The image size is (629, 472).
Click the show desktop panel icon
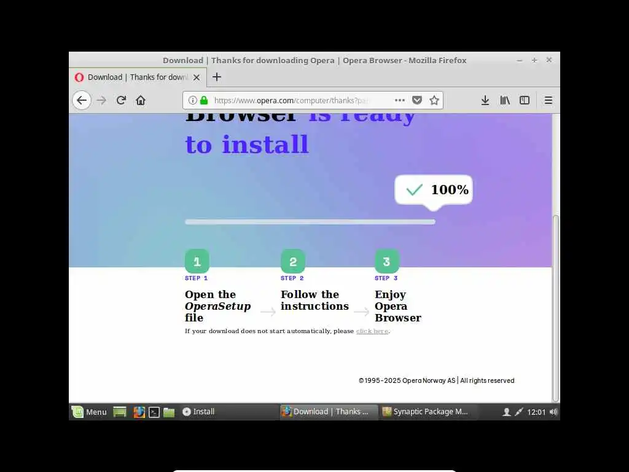click(120, 412)
